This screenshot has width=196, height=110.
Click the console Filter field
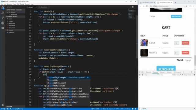pyautogui.click(x=165, y=75)
